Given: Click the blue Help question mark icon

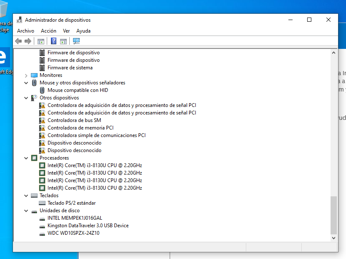Looking at the screenshot, I should pos(53,41).
